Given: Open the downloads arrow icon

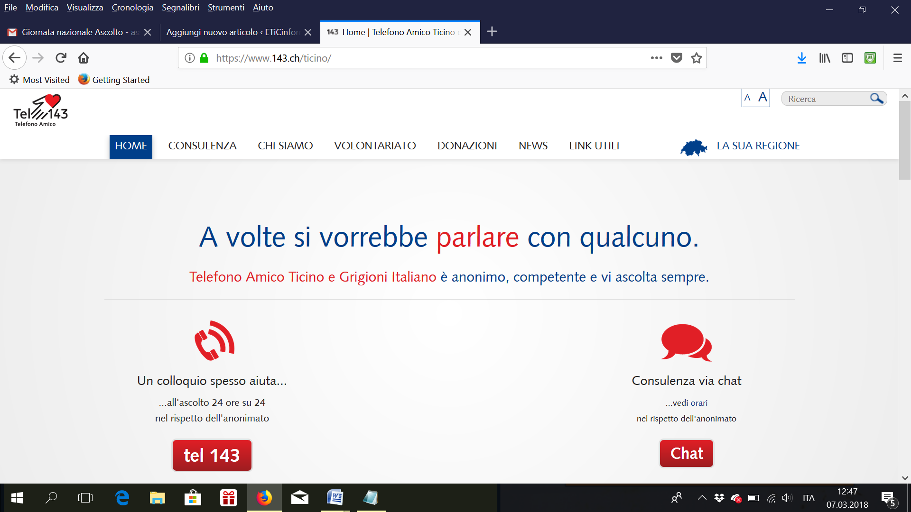Looking at the screenshot, I should point(802,58).
